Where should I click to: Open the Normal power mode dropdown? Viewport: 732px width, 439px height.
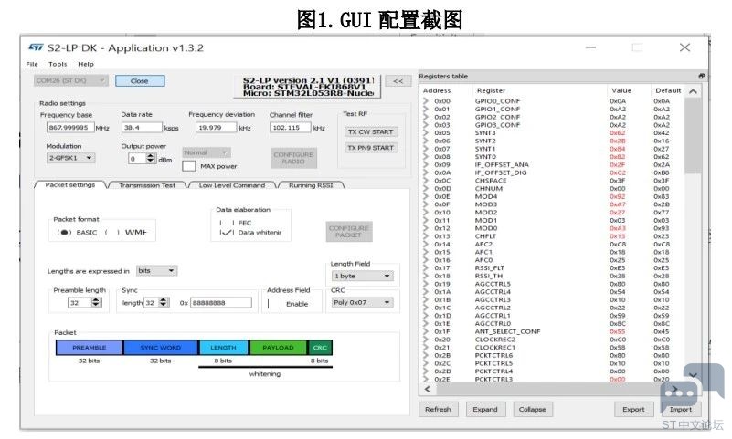(x=206, y=152)
